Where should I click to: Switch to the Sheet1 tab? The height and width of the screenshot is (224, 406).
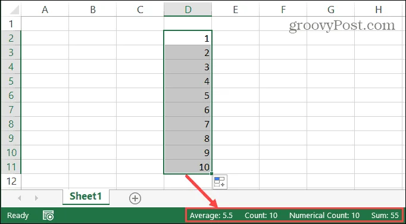point(86,197)
